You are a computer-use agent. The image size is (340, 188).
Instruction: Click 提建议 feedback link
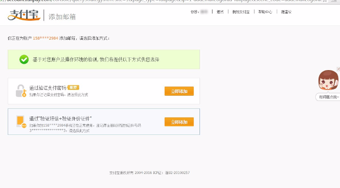click(x=286, y=12)
